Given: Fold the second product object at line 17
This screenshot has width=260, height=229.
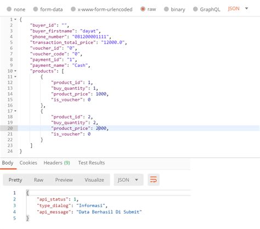Looking at the screenshot, I should (x=15, y=111).
